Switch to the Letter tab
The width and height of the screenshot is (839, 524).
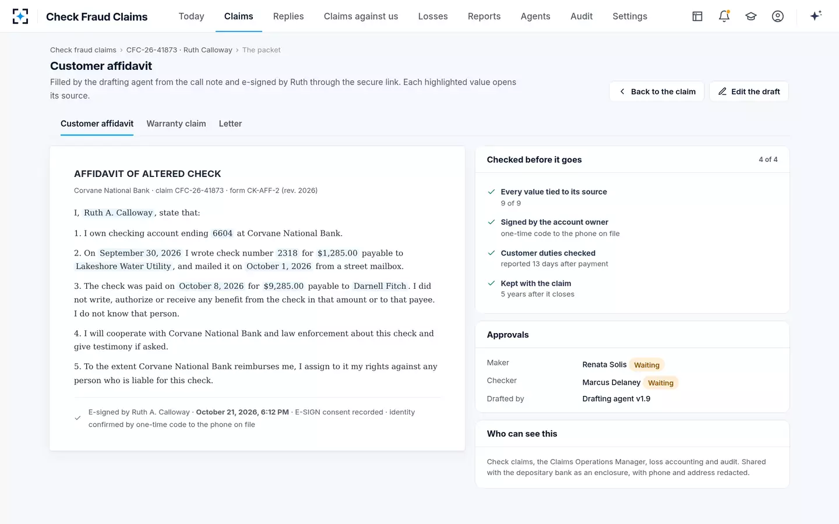[230, 123]
